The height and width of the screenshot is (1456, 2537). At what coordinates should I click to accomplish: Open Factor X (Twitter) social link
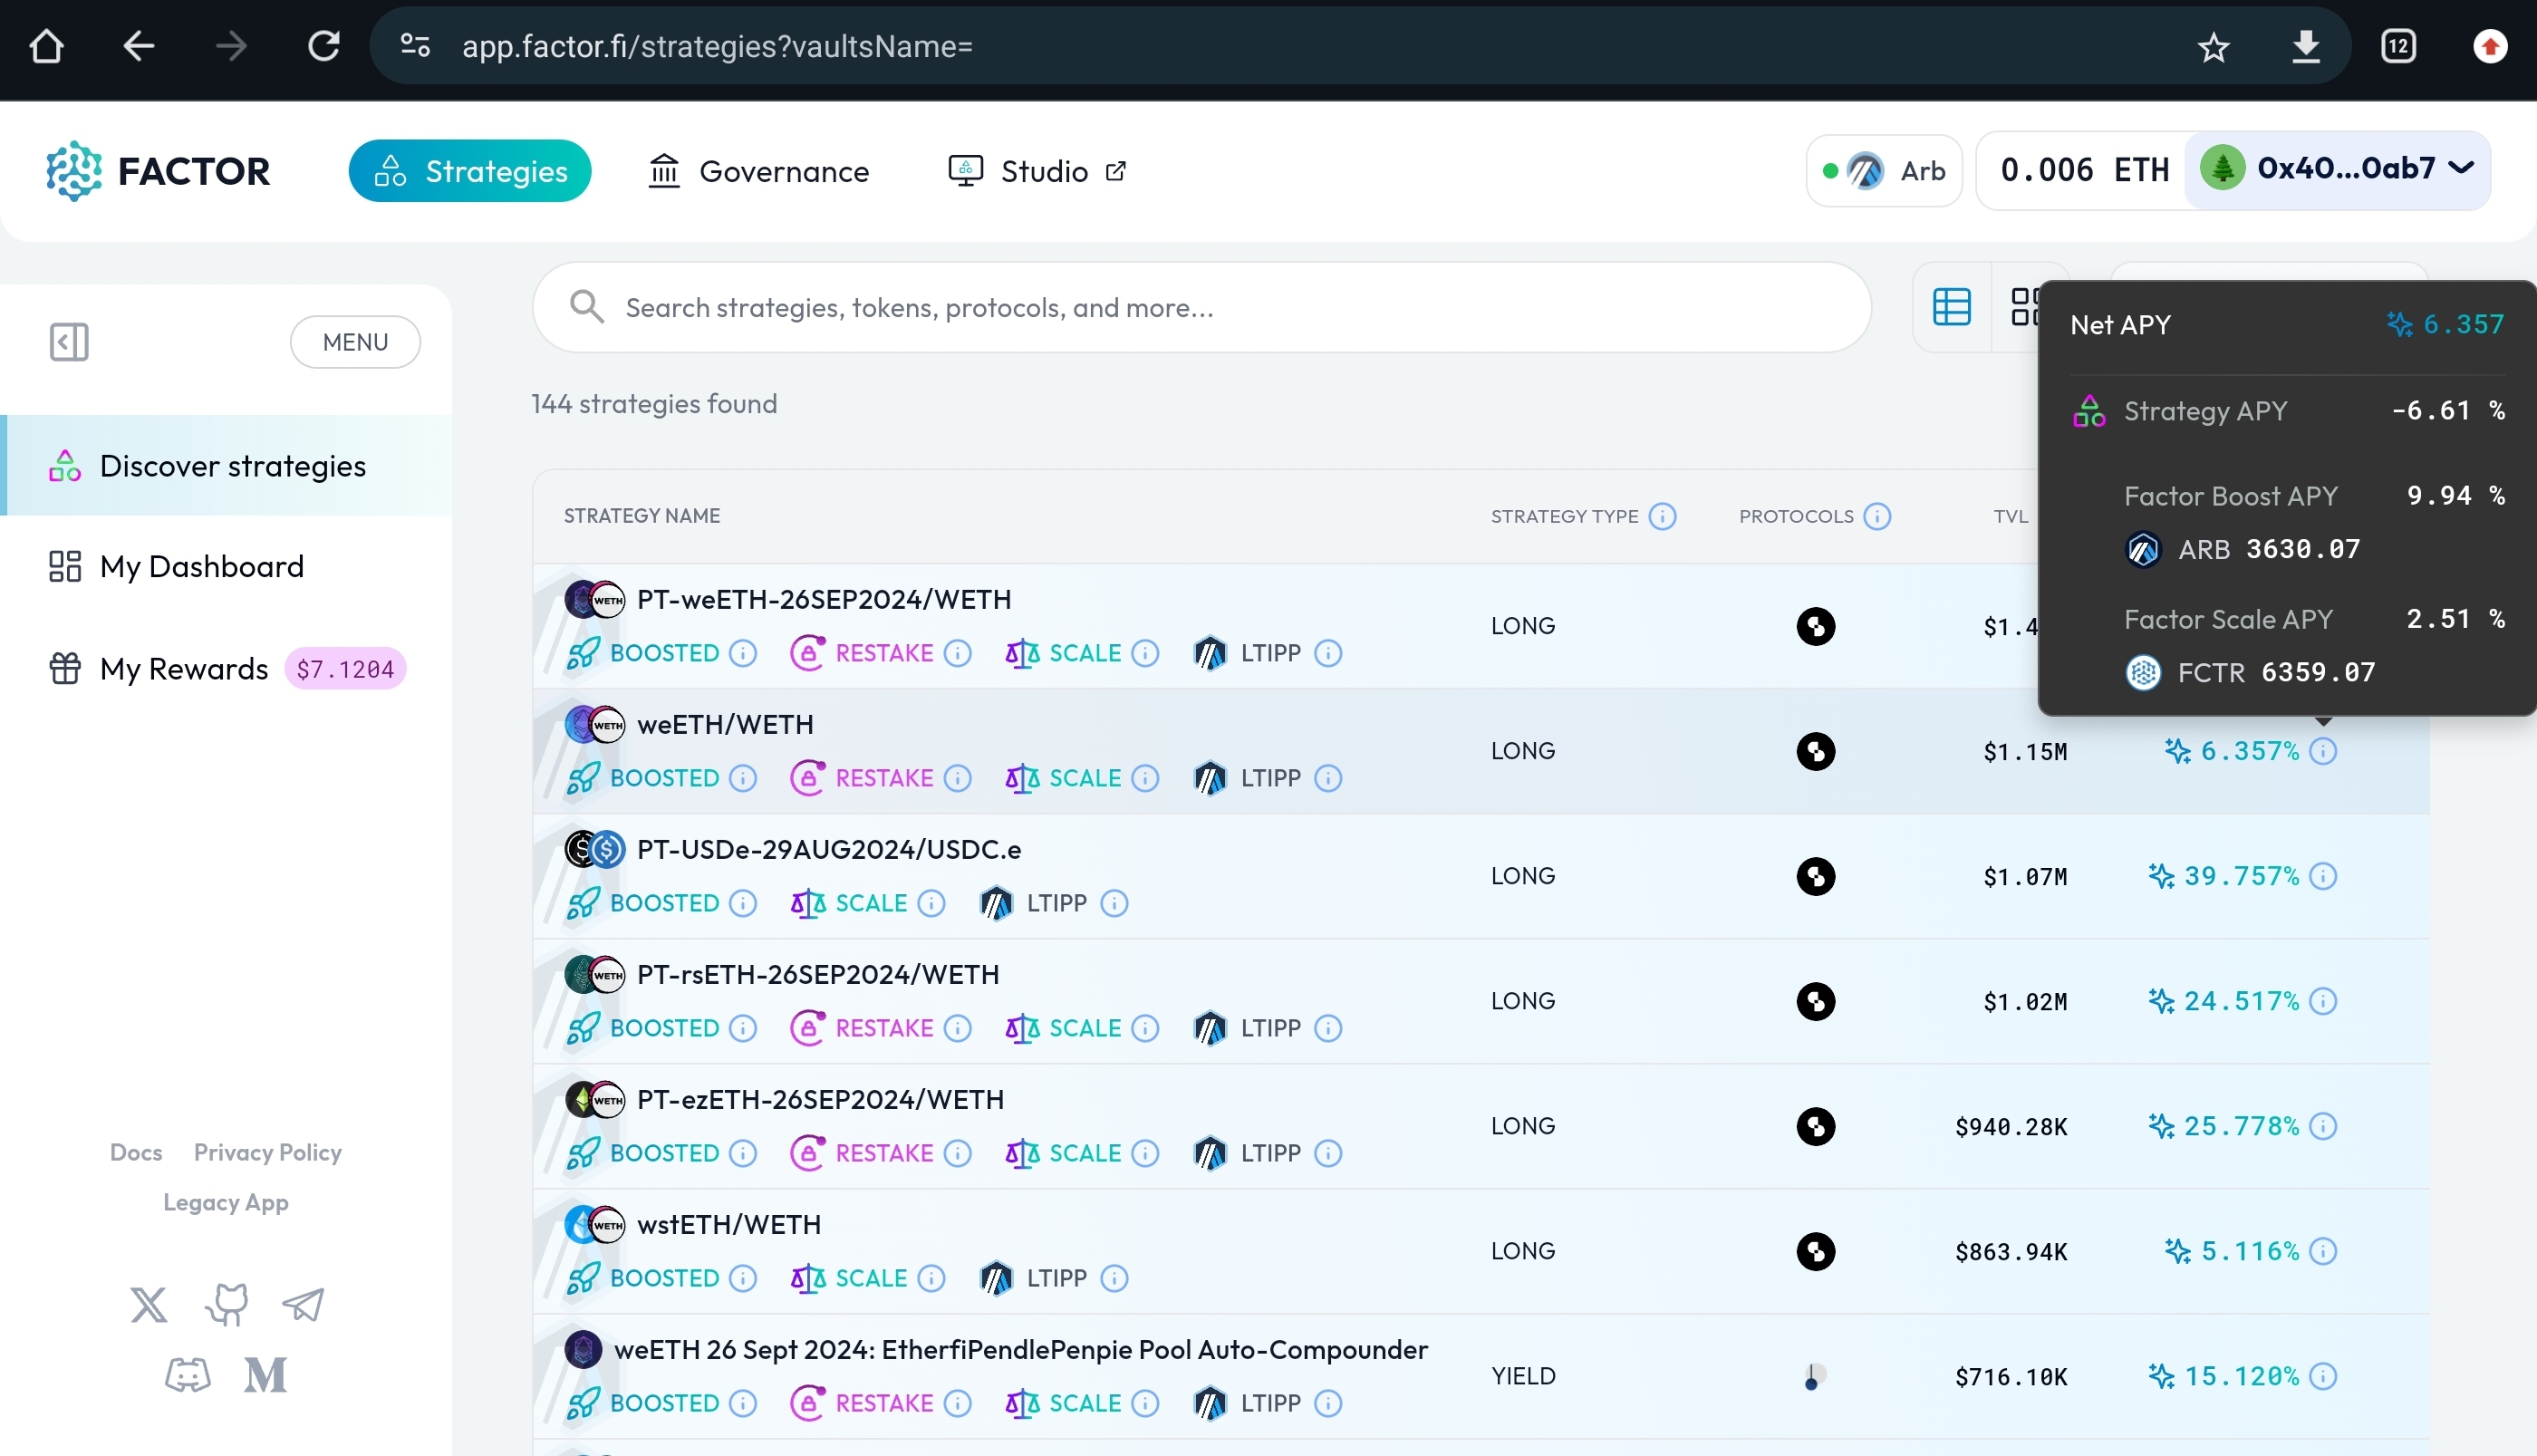point(149,1304)
